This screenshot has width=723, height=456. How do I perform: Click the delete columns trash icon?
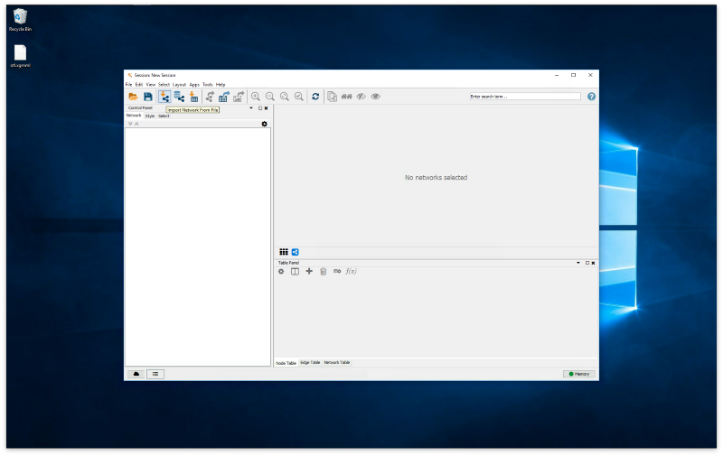pos(324,272)
